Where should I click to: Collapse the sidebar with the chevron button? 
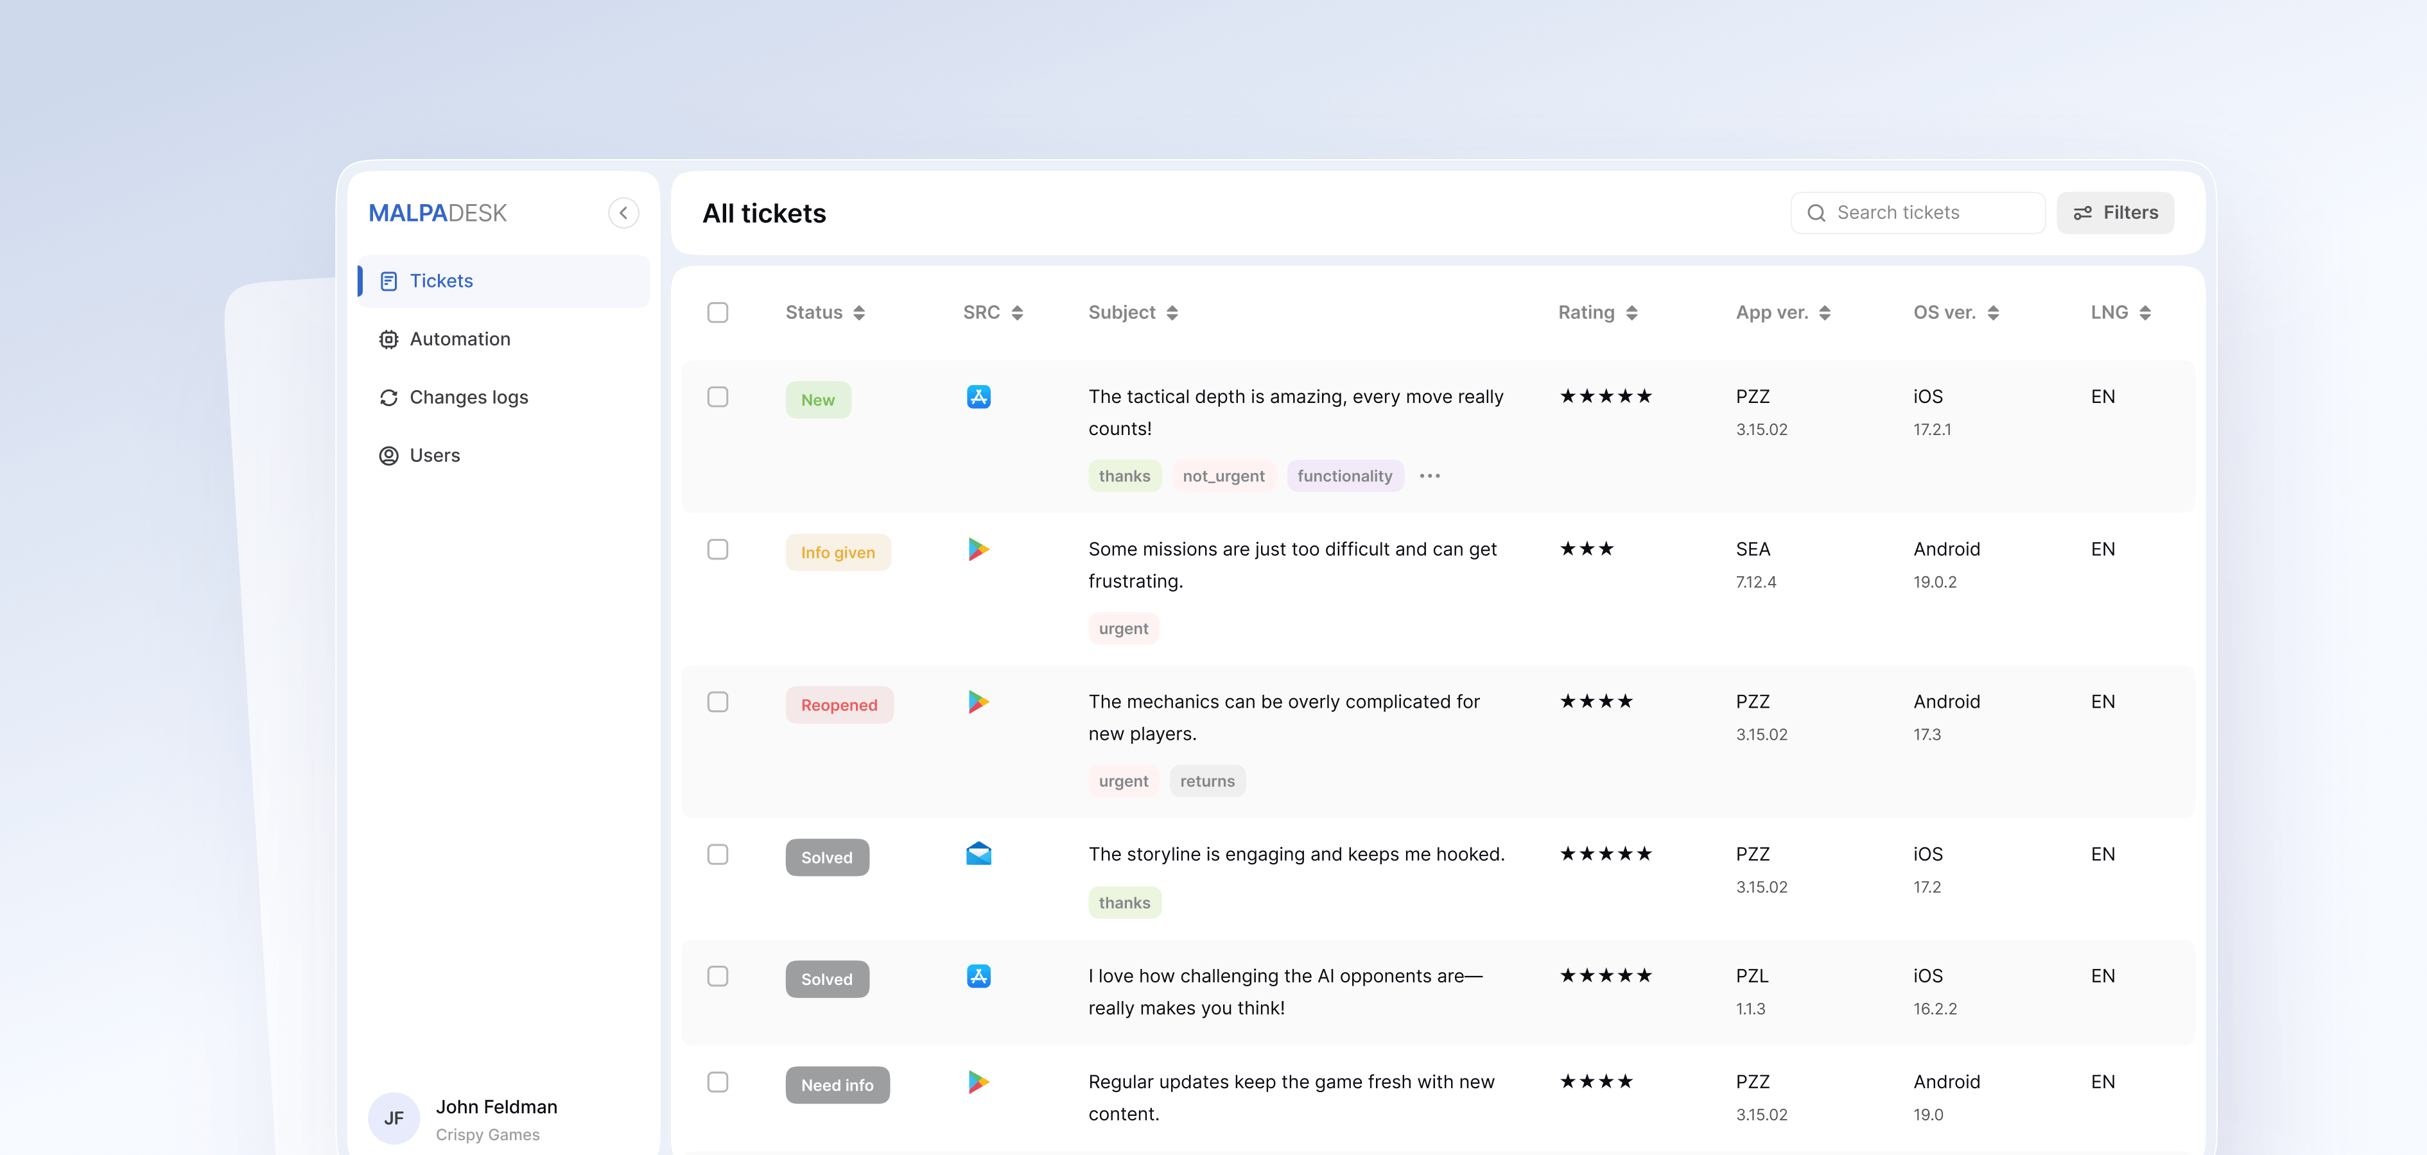coord(623,213)
